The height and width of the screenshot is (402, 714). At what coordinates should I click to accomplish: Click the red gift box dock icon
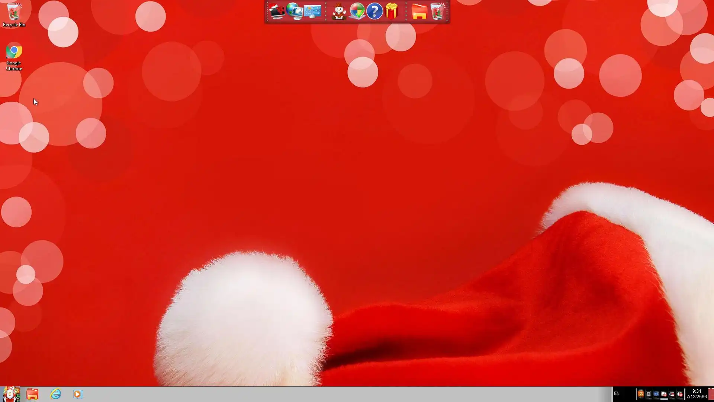pos(392,12)
